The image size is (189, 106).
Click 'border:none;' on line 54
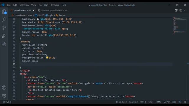(30, 61)
